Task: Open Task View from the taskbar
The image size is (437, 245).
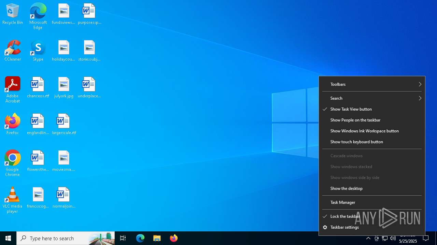Action: click(123, 238)
